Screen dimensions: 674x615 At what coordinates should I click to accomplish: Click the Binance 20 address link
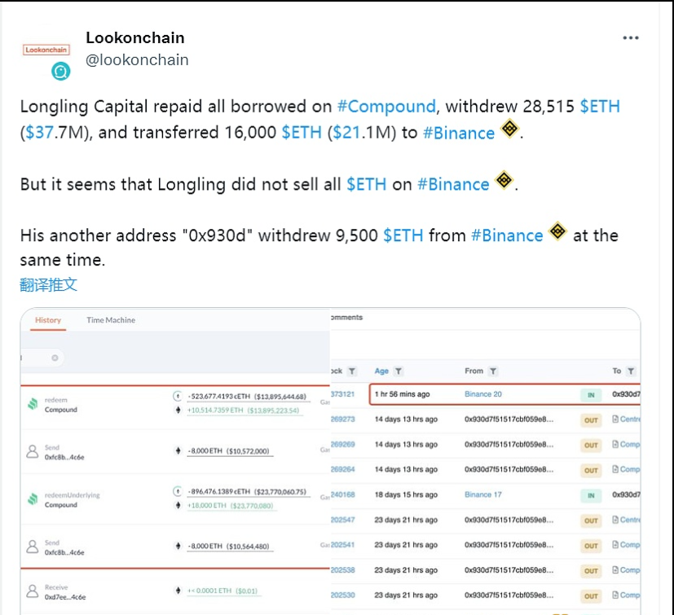[483, 394]
